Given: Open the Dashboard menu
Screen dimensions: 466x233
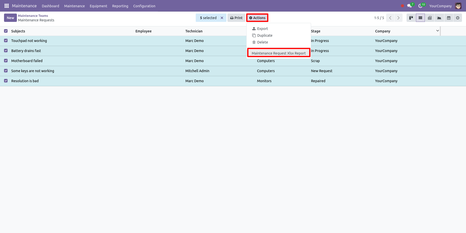Looking at the screenshot, I should 50,6.
